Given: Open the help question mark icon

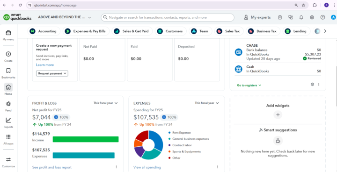Looking at the screenshot, I should click(322, 17).
